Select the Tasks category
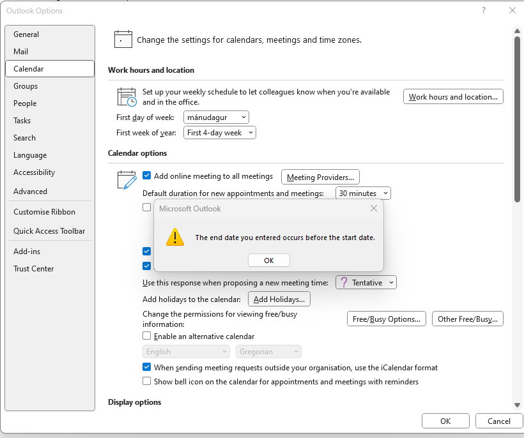 tap(50, 121)
